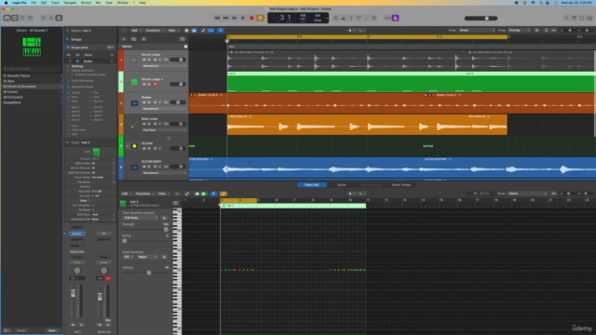This screenshot has width=596, height=335.
Task: Click the GUITAR BODY track waveform icon
Action: pos(134,167)
